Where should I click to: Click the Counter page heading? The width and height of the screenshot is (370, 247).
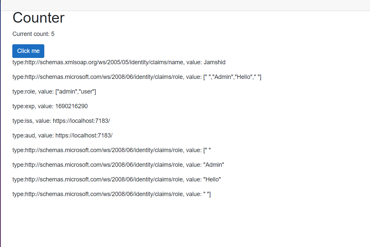coord(38,18)
